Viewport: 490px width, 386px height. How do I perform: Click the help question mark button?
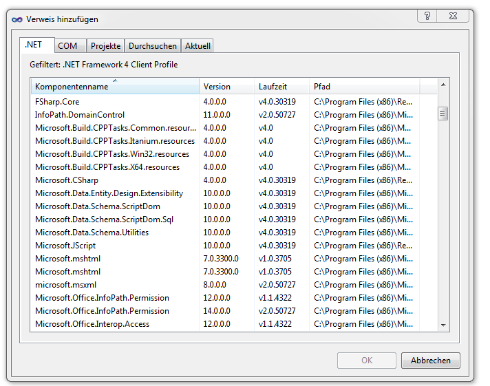(427, 16)
